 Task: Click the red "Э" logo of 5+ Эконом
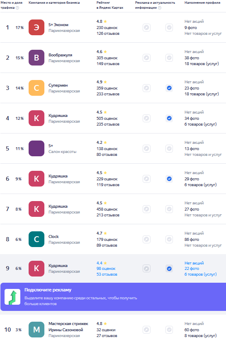[36, 27]
